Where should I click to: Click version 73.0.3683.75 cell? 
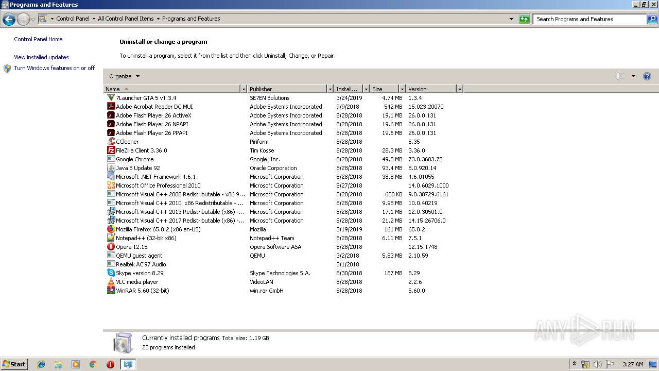pos(425,159)
